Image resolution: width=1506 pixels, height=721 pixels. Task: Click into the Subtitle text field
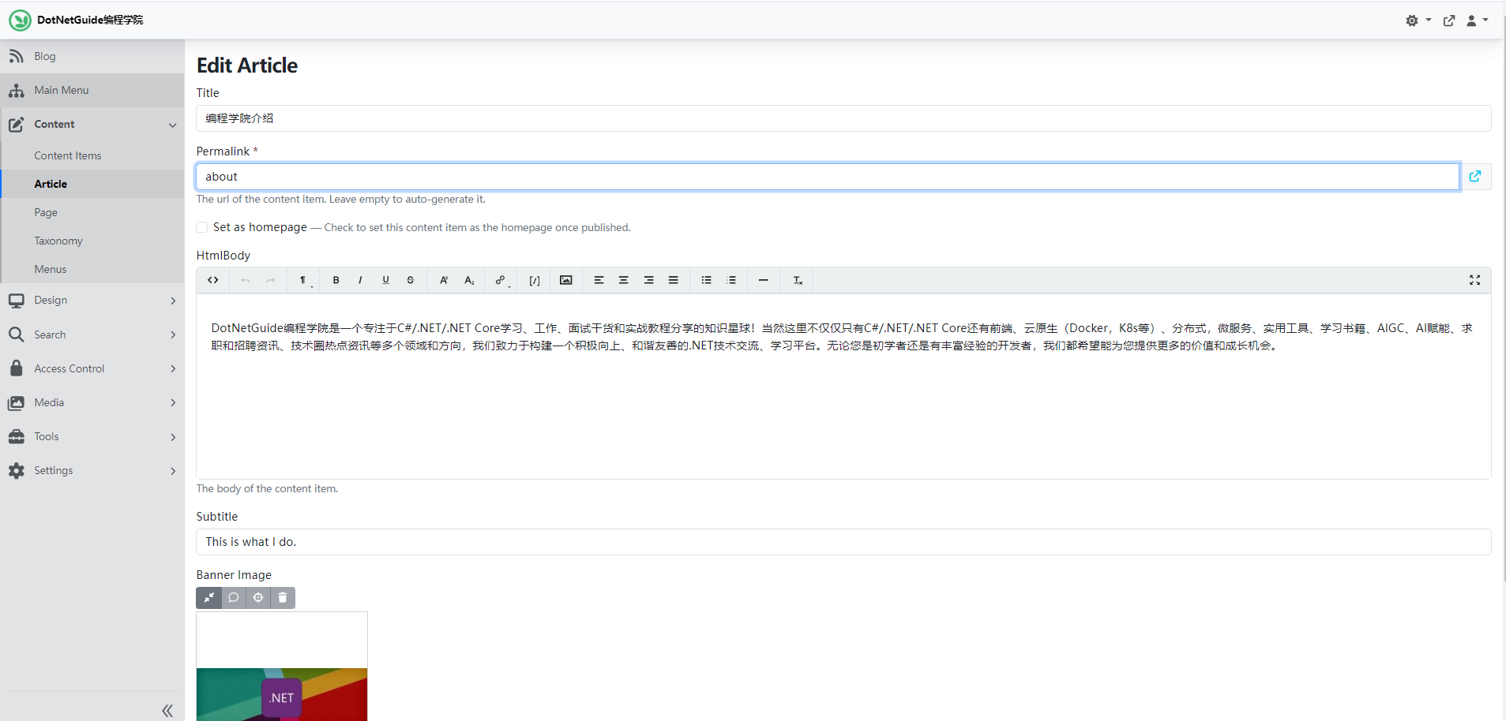(x=843, y=542)
